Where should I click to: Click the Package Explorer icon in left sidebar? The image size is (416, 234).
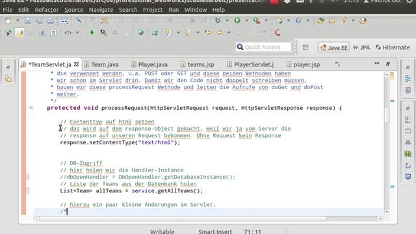point(8,79)
